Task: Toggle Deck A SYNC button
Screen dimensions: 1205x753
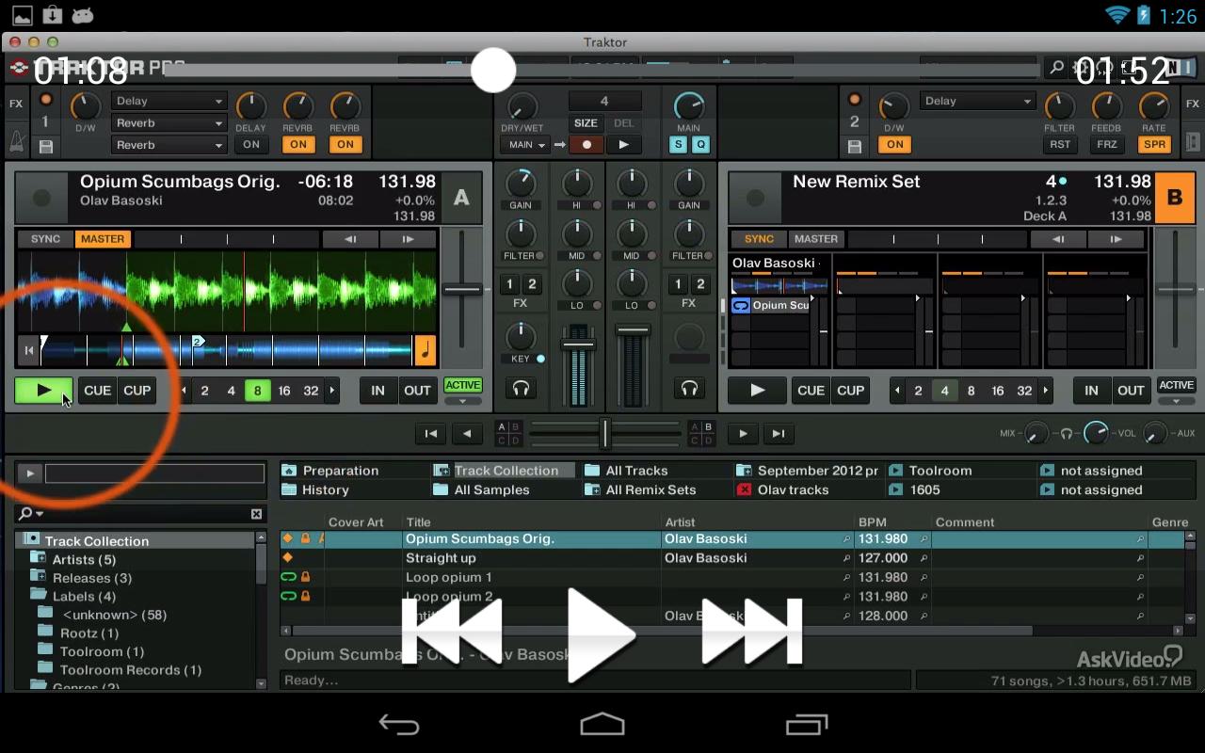Action: click(45, 239)
